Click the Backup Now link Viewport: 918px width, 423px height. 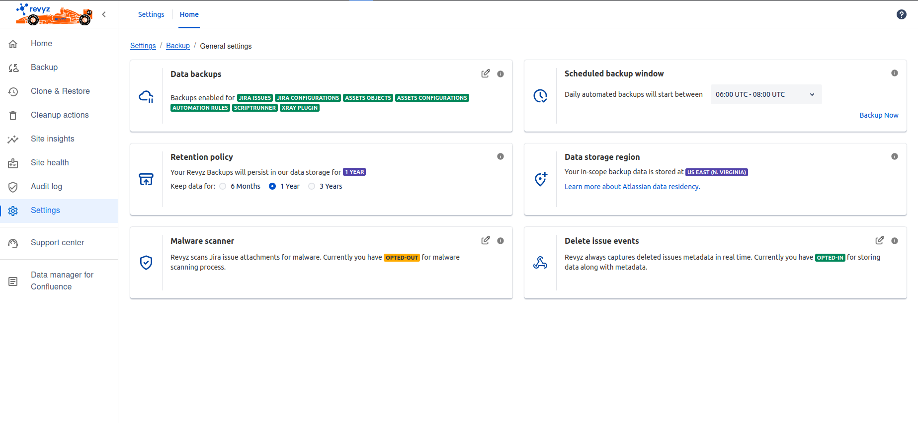pos(878,115)
